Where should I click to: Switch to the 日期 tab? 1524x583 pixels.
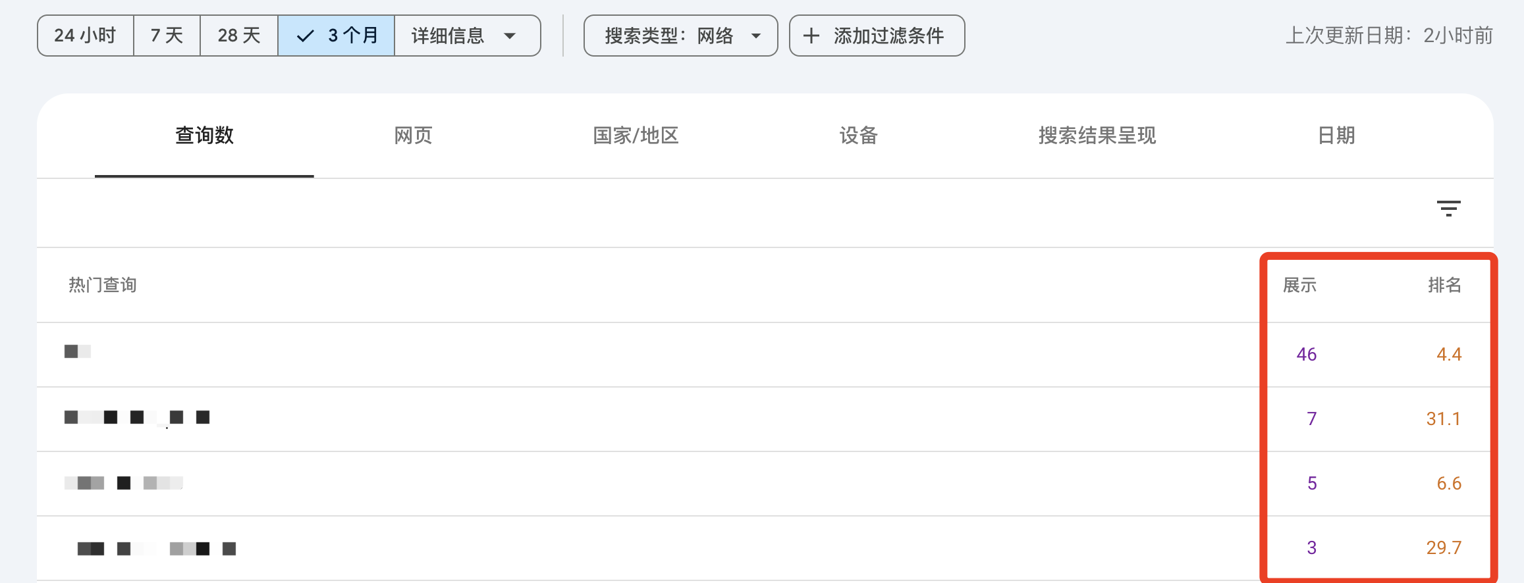[x=1336, y=136]
